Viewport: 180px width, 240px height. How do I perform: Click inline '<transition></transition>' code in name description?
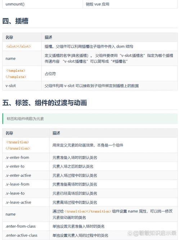pos(87,212)
